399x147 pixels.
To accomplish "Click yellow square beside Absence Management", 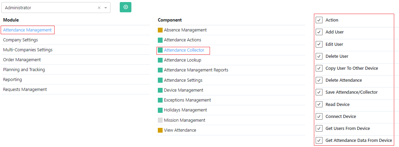I will (x=160, y=30).
